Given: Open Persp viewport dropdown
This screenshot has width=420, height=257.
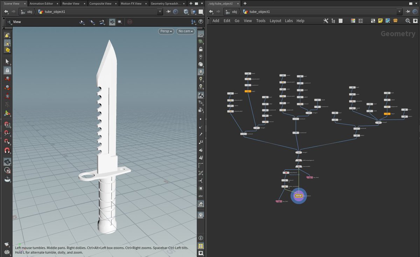Looking at the screenshot, I should click(x=167, y=31).
